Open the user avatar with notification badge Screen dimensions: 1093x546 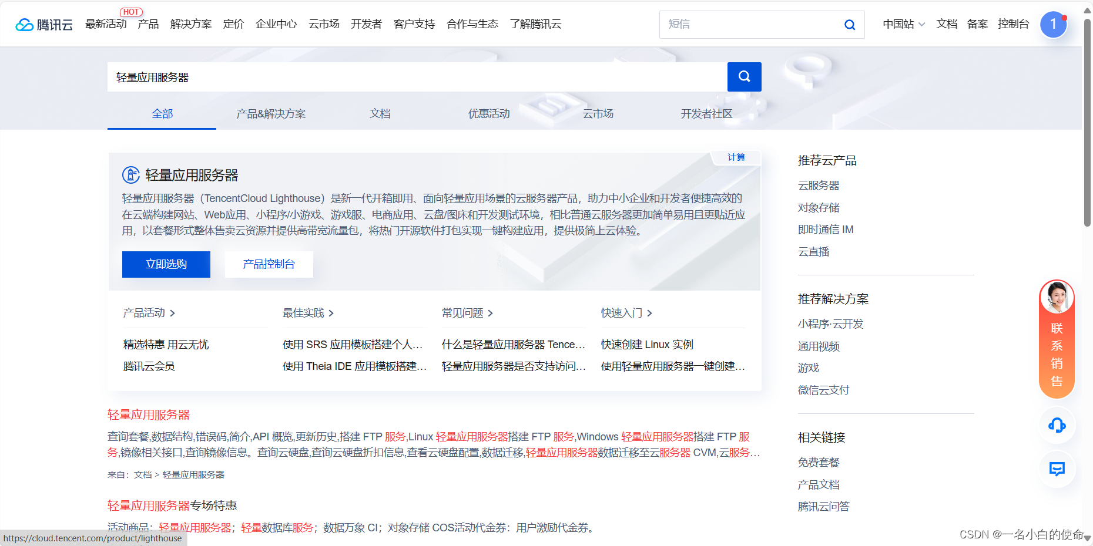point(1054,25)
